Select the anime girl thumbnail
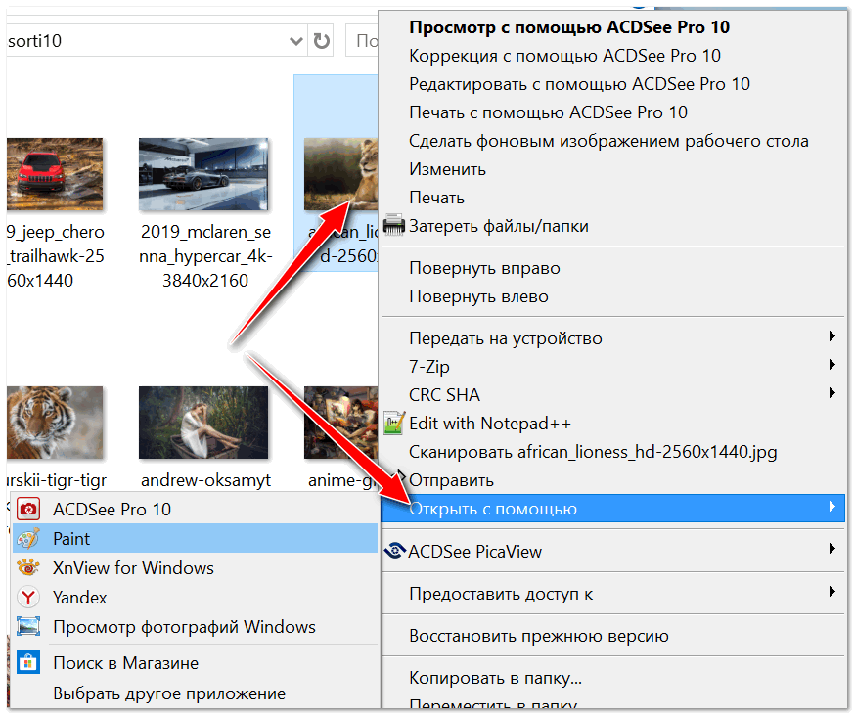854x715 pixels. 340,423
